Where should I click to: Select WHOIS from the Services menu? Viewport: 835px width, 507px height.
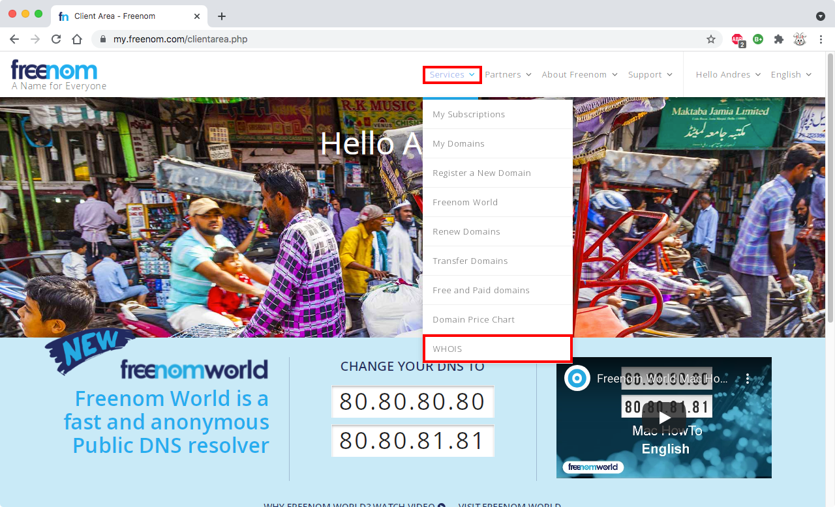[497, 349]
